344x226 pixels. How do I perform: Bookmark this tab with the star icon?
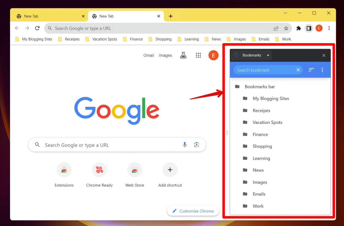(x=286, y=28)
